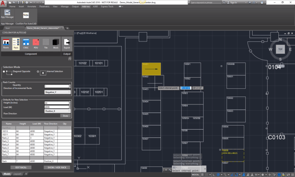Click the Undo quick access icon
The width and height of the screenshot is (295, 177).
click(x=31, y=2)
